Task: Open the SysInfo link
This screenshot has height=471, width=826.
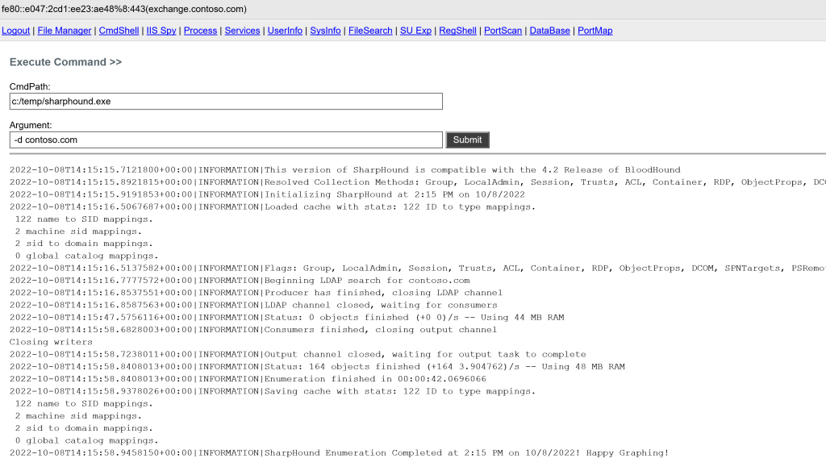Action: (325, 31)
